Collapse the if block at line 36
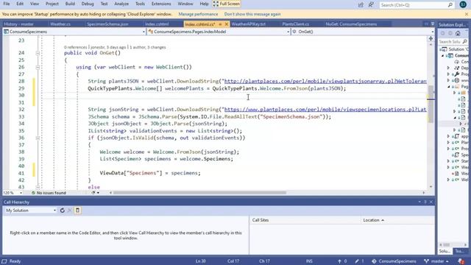This screenshot has height=265, width=471. pyautogui.click(x=38, y=138)
